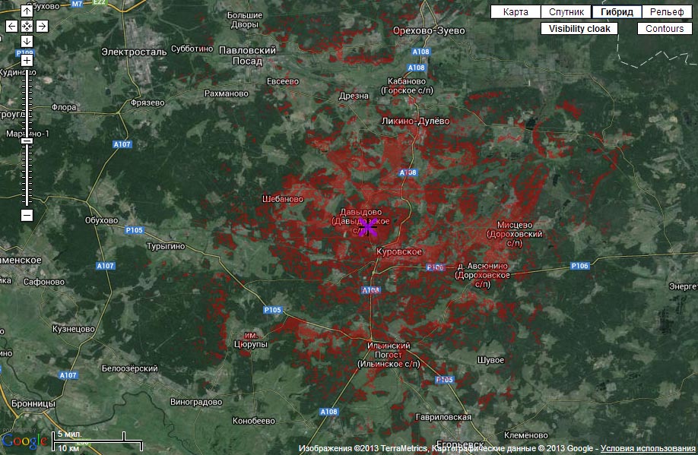Select the Гибрид hybrid view
698x455 pixels.
click(617, 12)
